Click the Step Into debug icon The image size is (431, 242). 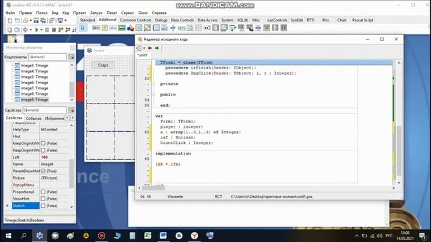click(x=61, y=30)
